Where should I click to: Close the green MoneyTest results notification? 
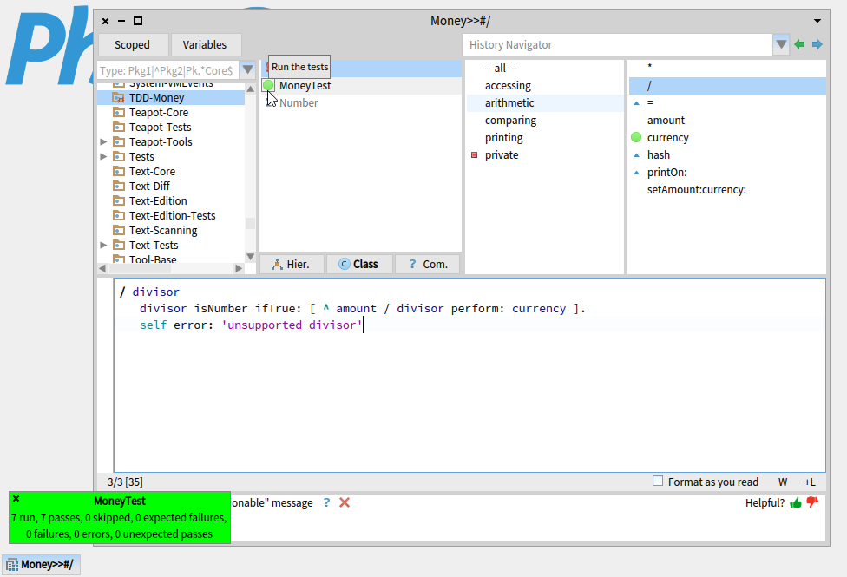tap(16, 499)
